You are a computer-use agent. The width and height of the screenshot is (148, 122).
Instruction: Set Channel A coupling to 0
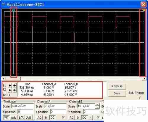pyautogui.click(x=46, y=118)
